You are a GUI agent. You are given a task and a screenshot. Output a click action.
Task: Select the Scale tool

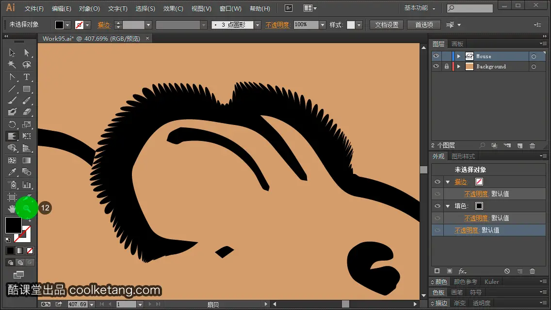pyautogui.click(x=27, y=124)
